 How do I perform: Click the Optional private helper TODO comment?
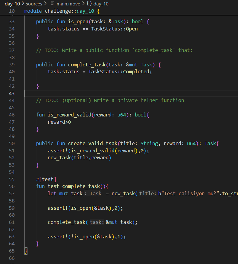(110, 100)
